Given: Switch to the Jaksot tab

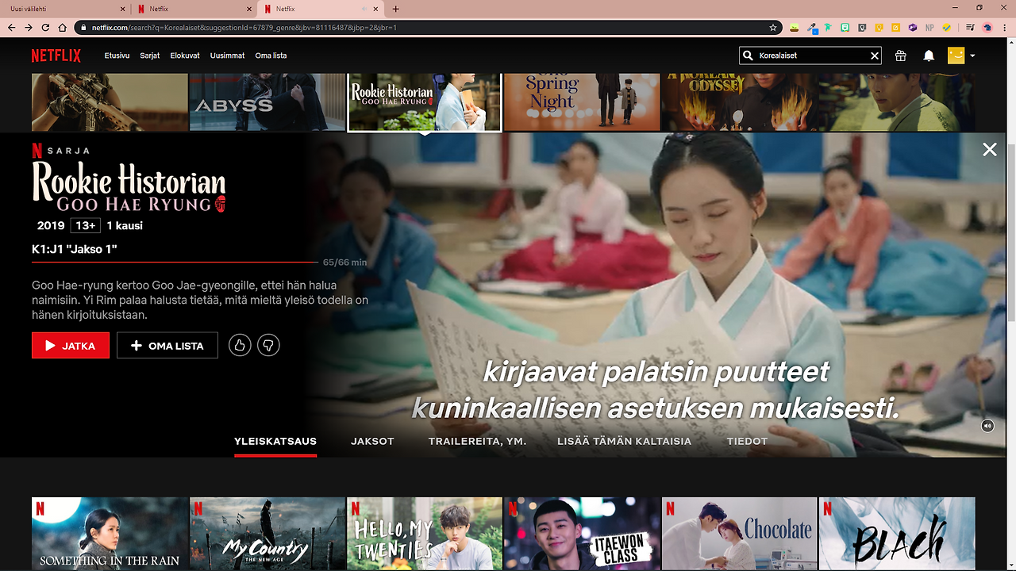Looking at the screenshot, I should (x=372, y=441).
